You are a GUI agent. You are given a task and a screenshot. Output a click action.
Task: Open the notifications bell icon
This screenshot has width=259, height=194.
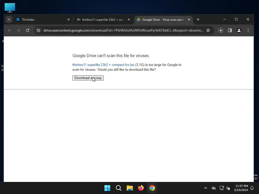click(x=252, y=188)
